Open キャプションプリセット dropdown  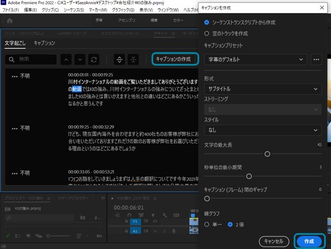pos(255,59)
